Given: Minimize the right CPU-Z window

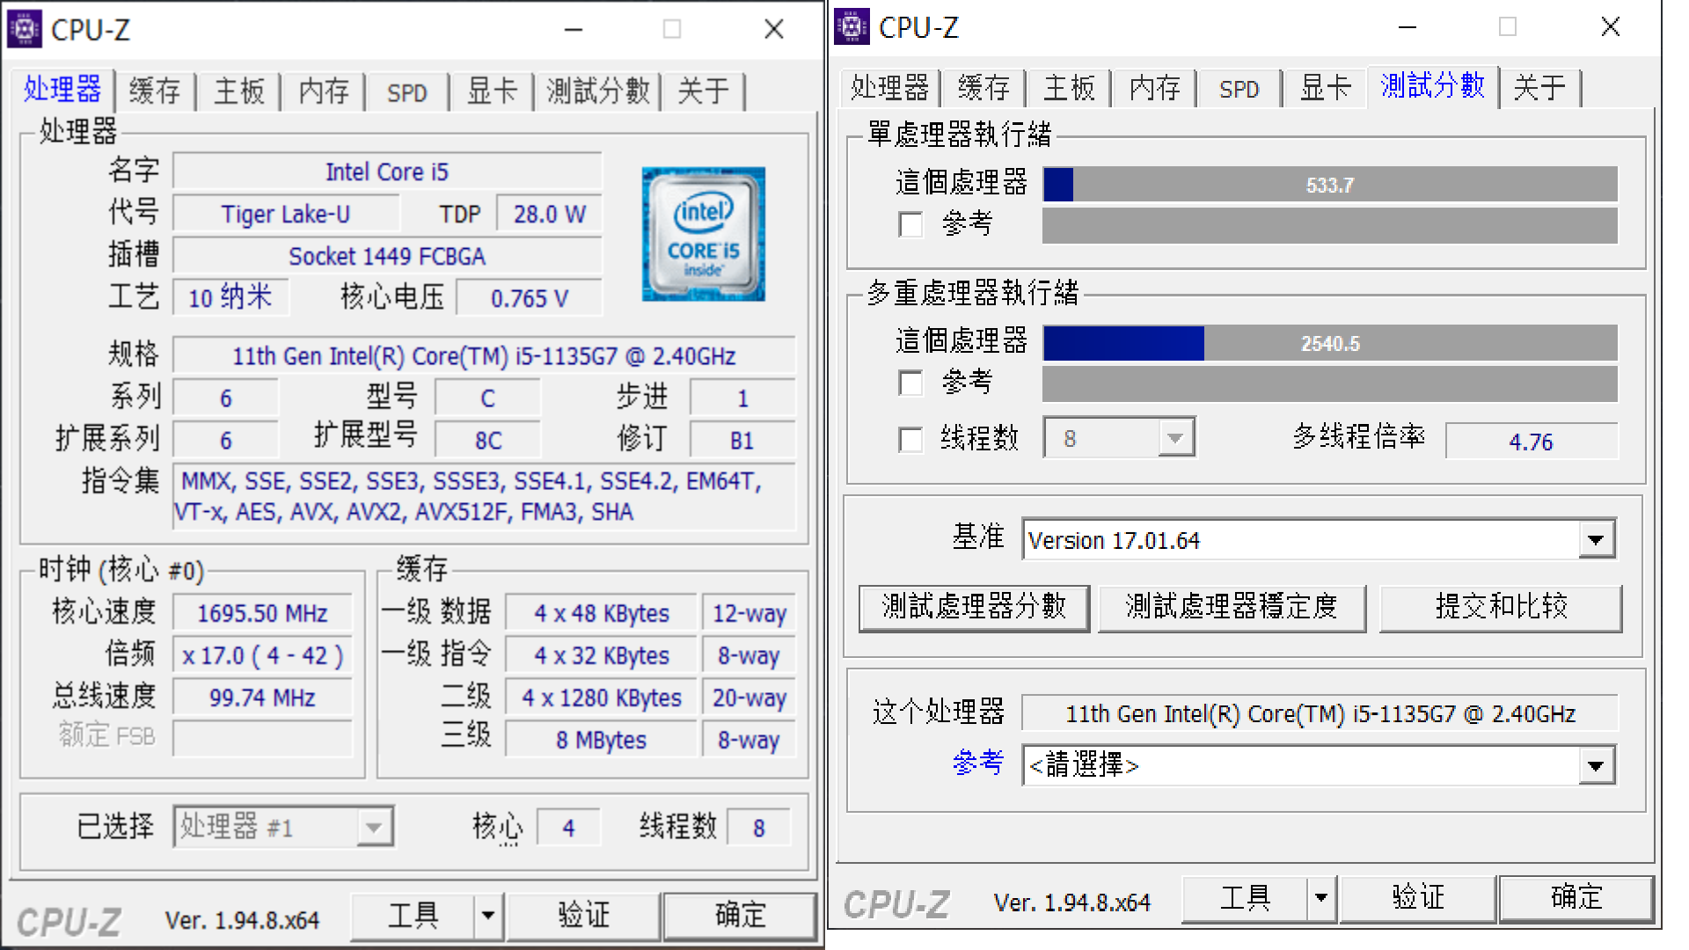Looking at the screenshot, I should (x=1407, y=26).
